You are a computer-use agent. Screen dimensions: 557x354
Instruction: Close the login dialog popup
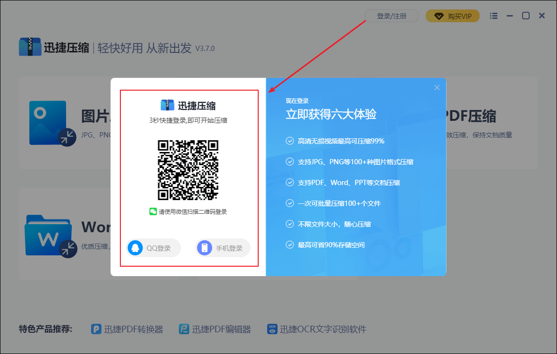pyautogui.click(x=437, y=87)
